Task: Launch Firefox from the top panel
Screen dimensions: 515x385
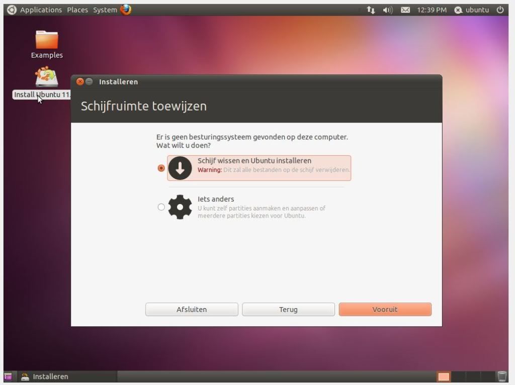Action: click(126, 10)
